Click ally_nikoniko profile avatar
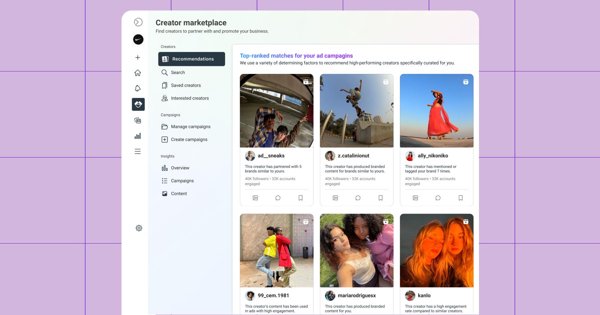Viewport: 600px width, 315px height. (x=410, y=156)
